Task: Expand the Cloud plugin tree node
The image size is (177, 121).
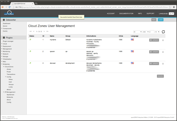Action: coord(2,44)
